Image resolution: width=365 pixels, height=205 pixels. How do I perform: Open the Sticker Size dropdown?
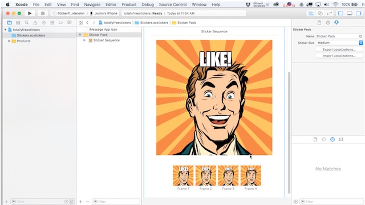tap(339, 43)
